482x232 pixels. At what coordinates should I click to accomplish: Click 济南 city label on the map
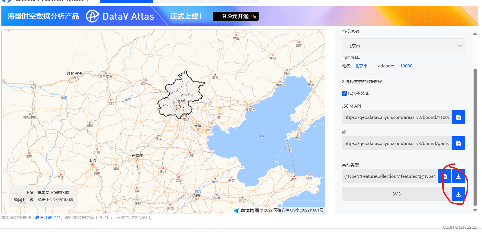pyautogui.click(x=196, y=195)
